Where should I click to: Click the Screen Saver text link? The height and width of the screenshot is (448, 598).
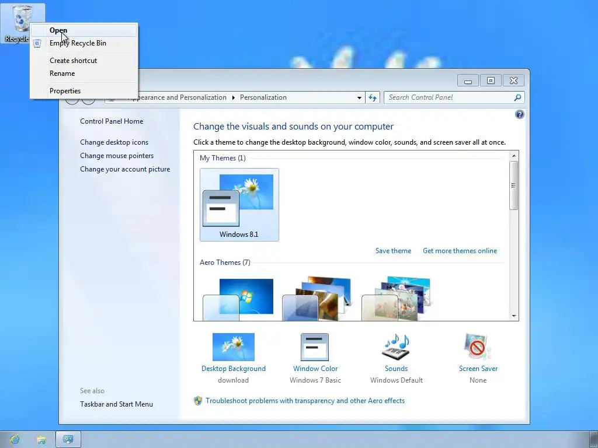pyautogui.click(x=478, y=369)
